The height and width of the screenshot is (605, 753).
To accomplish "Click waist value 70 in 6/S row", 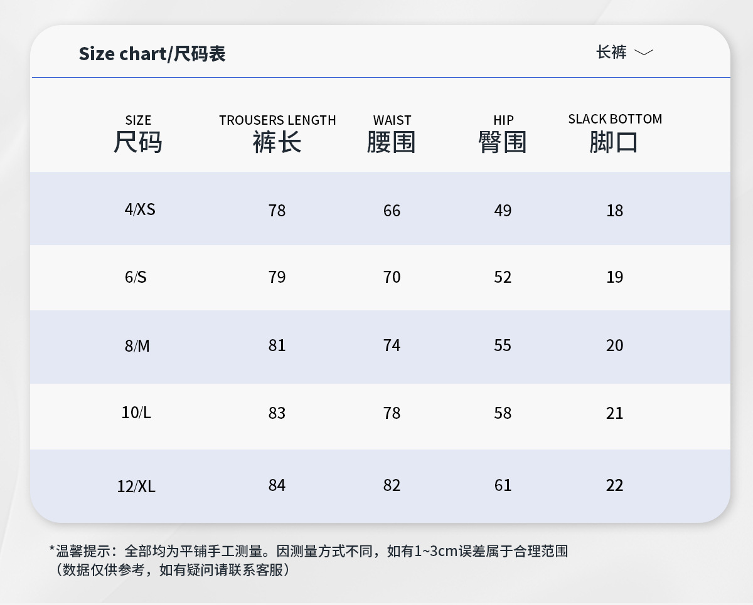I will [x=392, y=277].
